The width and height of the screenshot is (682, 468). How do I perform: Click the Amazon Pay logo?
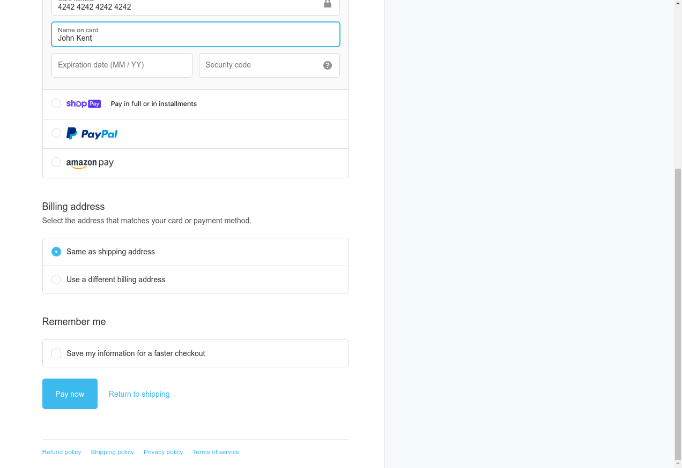point(90,163)
